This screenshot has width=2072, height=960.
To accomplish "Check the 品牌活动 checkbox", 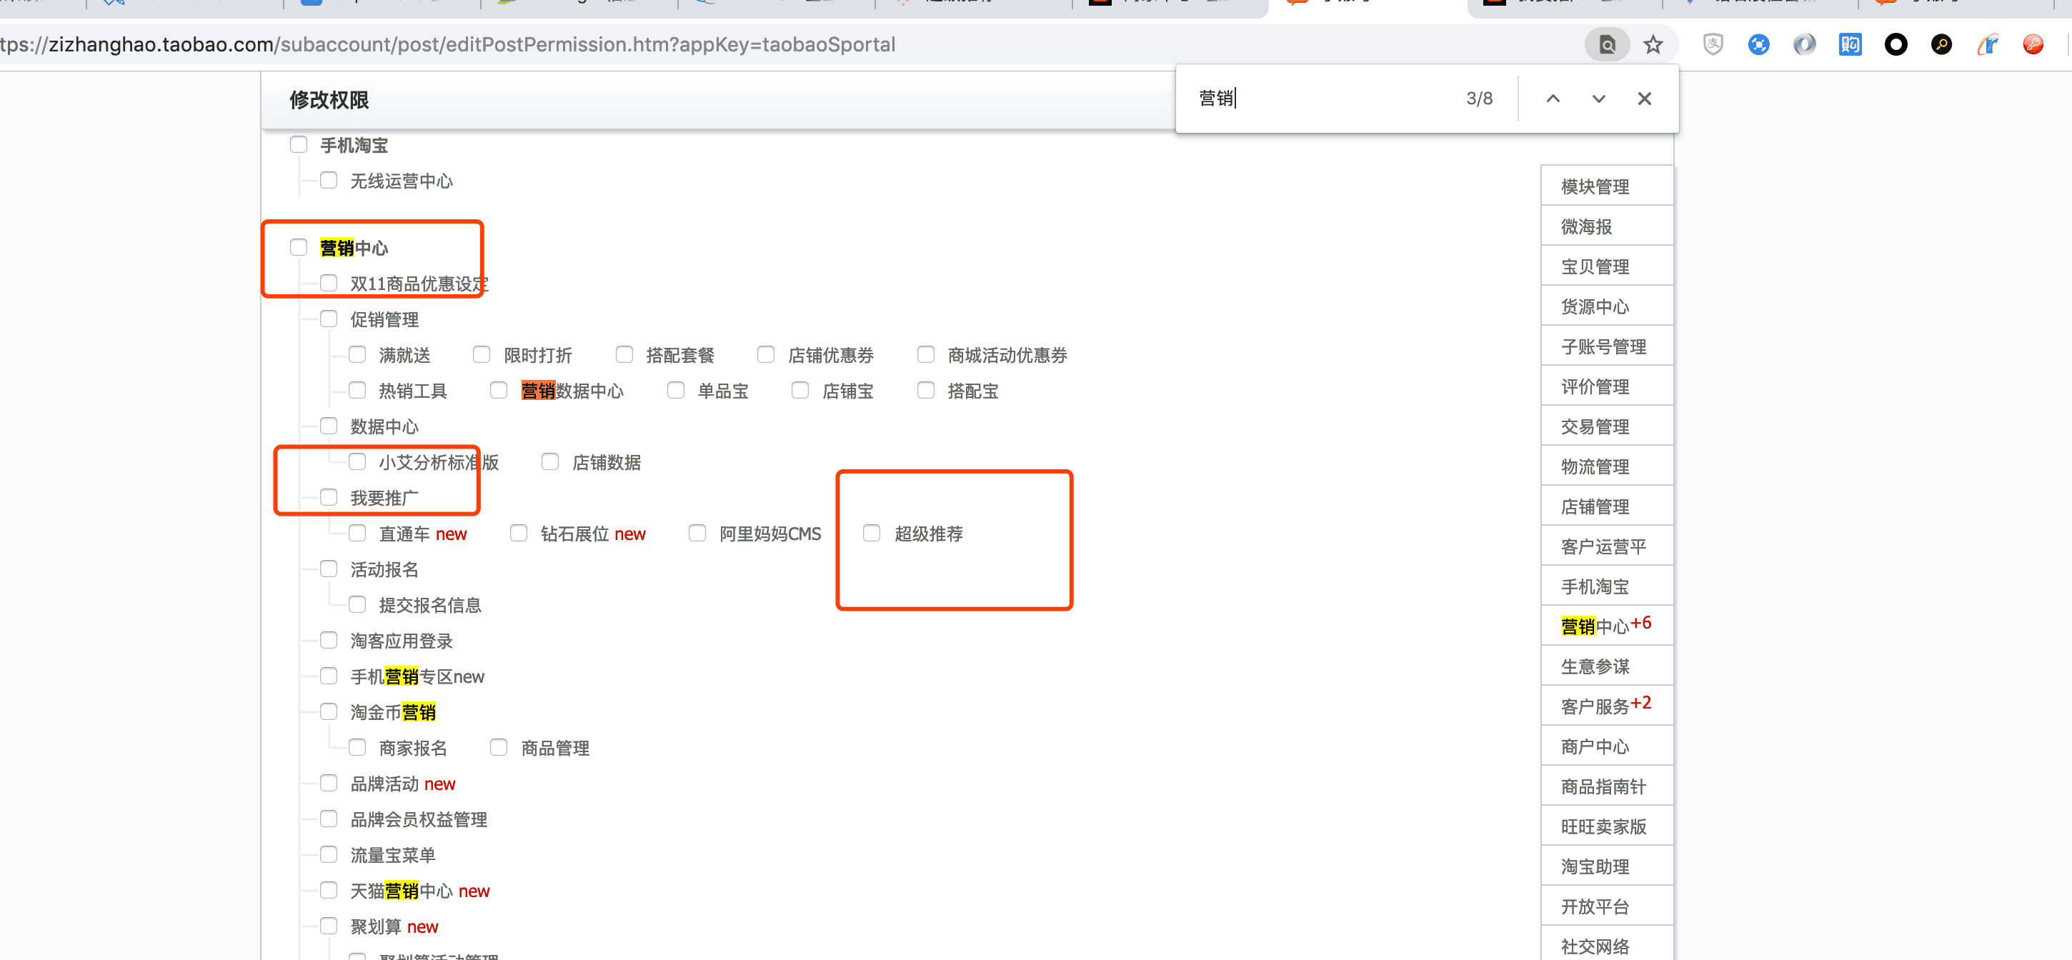I will click(x=328, y=783).
